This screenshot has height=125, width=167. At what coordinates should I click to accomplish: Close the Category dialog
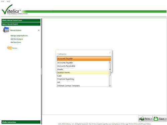[x=110, y=53]
